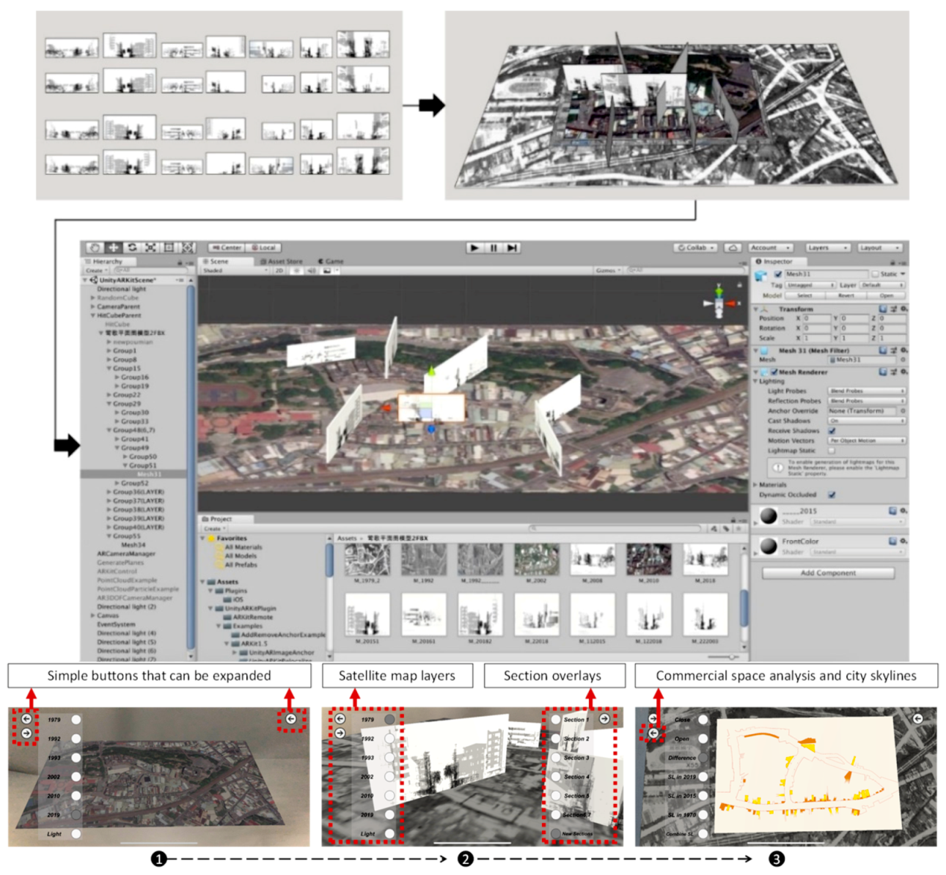
Task: Click the Step frame button
Action: tap(512, 248)
